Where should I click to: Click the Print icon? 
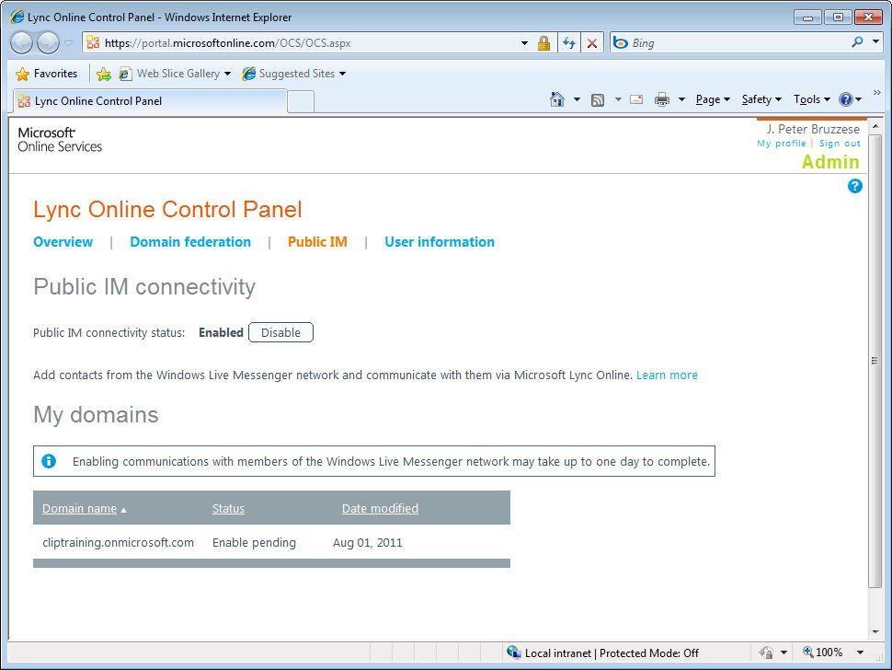click(x=661, y=99)
